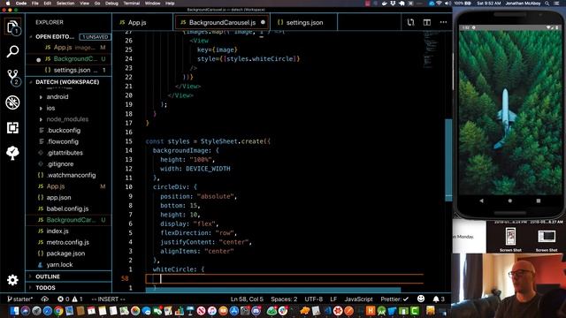The width and height of the screenshot is (566, 318).
Task: Click the synchronize changes icon in status bar
Action: point(45,299)
